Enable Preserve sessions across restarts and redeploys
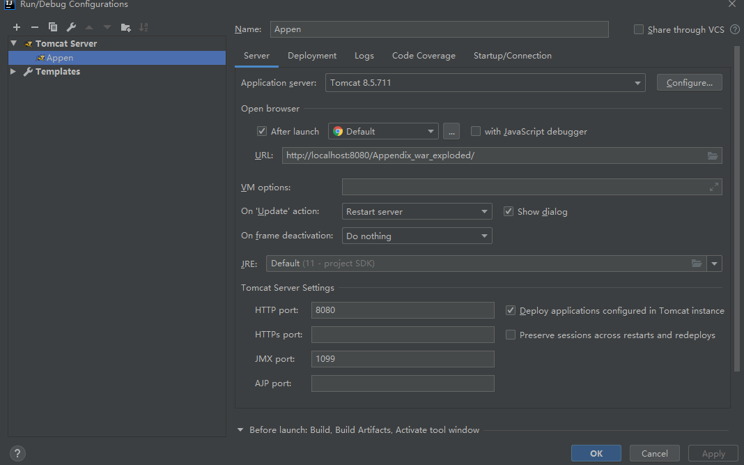744x465 pixels. (511, 335)
